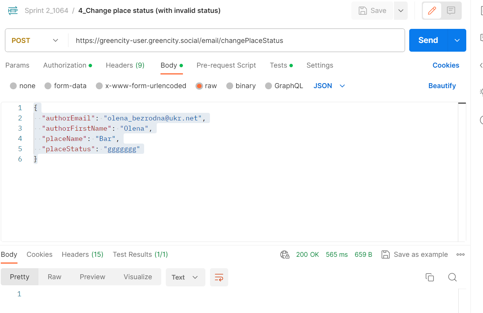Click the 565 ms response time
Image resolution: width=483 pixels, height=313 pixels.
(337, 255)
